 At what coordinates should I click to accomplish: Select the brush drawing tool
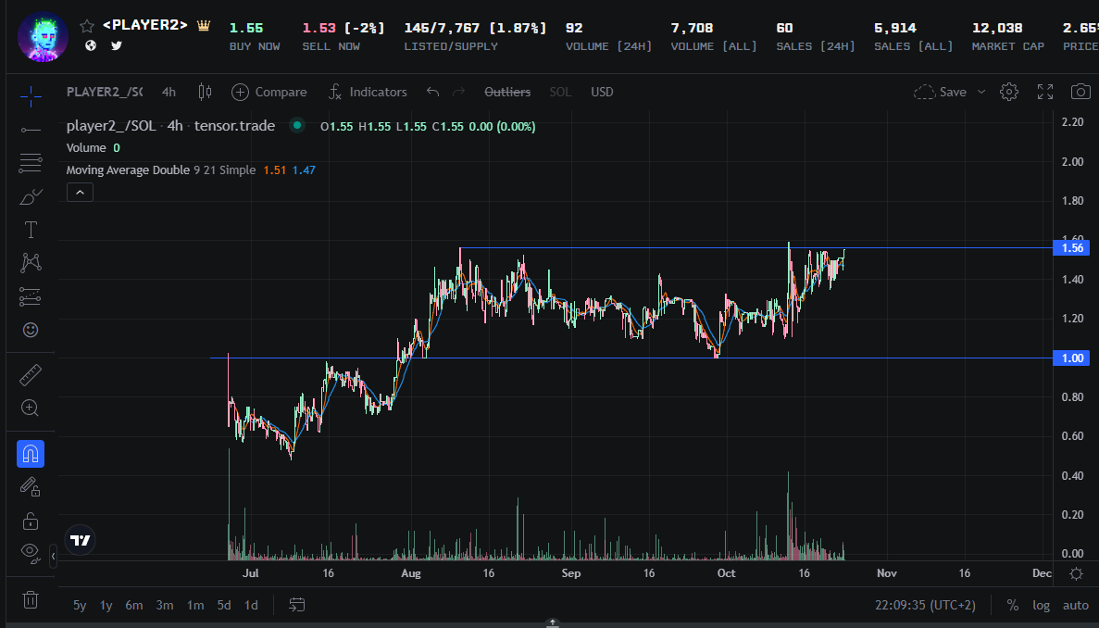coord(31,196)
